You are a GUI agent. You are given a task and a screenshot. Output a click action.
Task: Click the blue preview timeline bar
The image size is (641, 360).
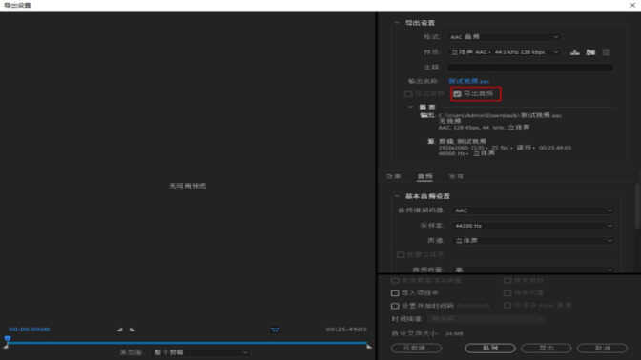click(x=188, y=343)
